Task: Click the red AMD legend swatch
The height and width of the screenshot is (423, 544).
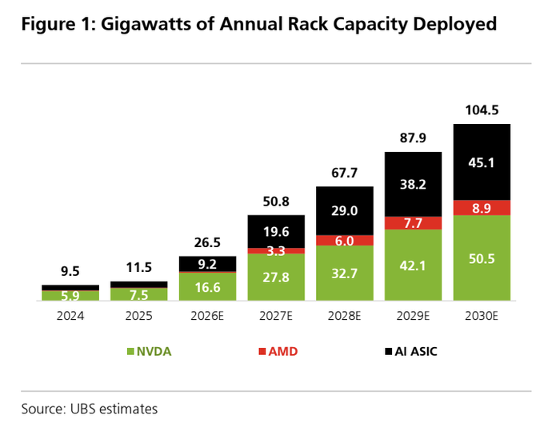Action: [x=262, y=352]
